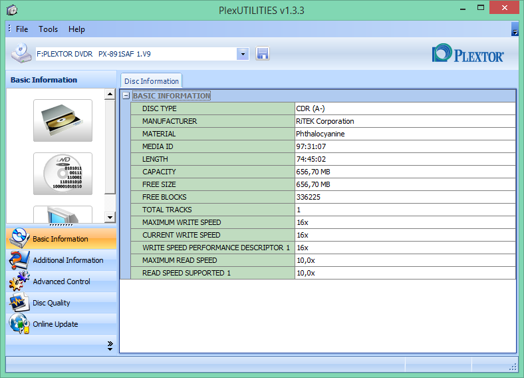Click the Basic Information disc icon

coord(19,238)
